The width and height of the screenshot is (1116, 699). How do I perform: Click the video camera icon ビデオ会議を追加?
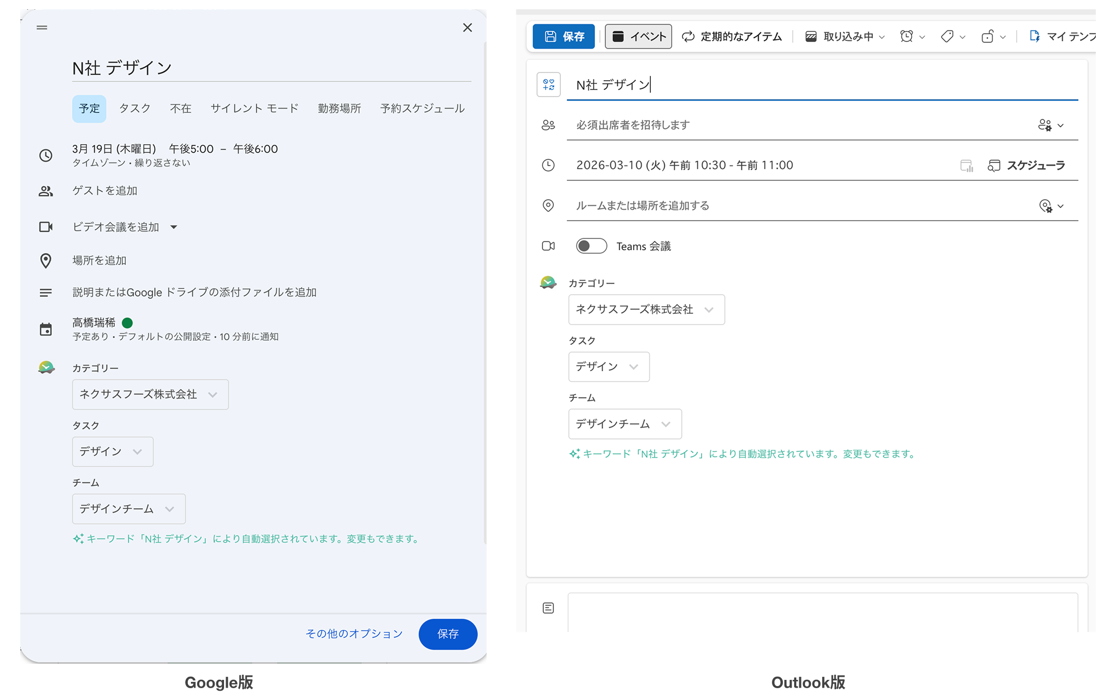coord(46,227)
